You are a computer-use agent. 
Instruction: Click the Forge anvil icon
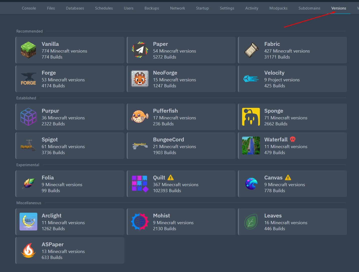tap(28, 79)
